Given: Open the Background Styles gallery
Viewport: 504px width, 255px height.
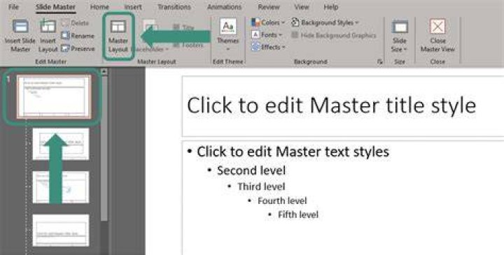Looking at the screenshot, I should pos(325,22).
